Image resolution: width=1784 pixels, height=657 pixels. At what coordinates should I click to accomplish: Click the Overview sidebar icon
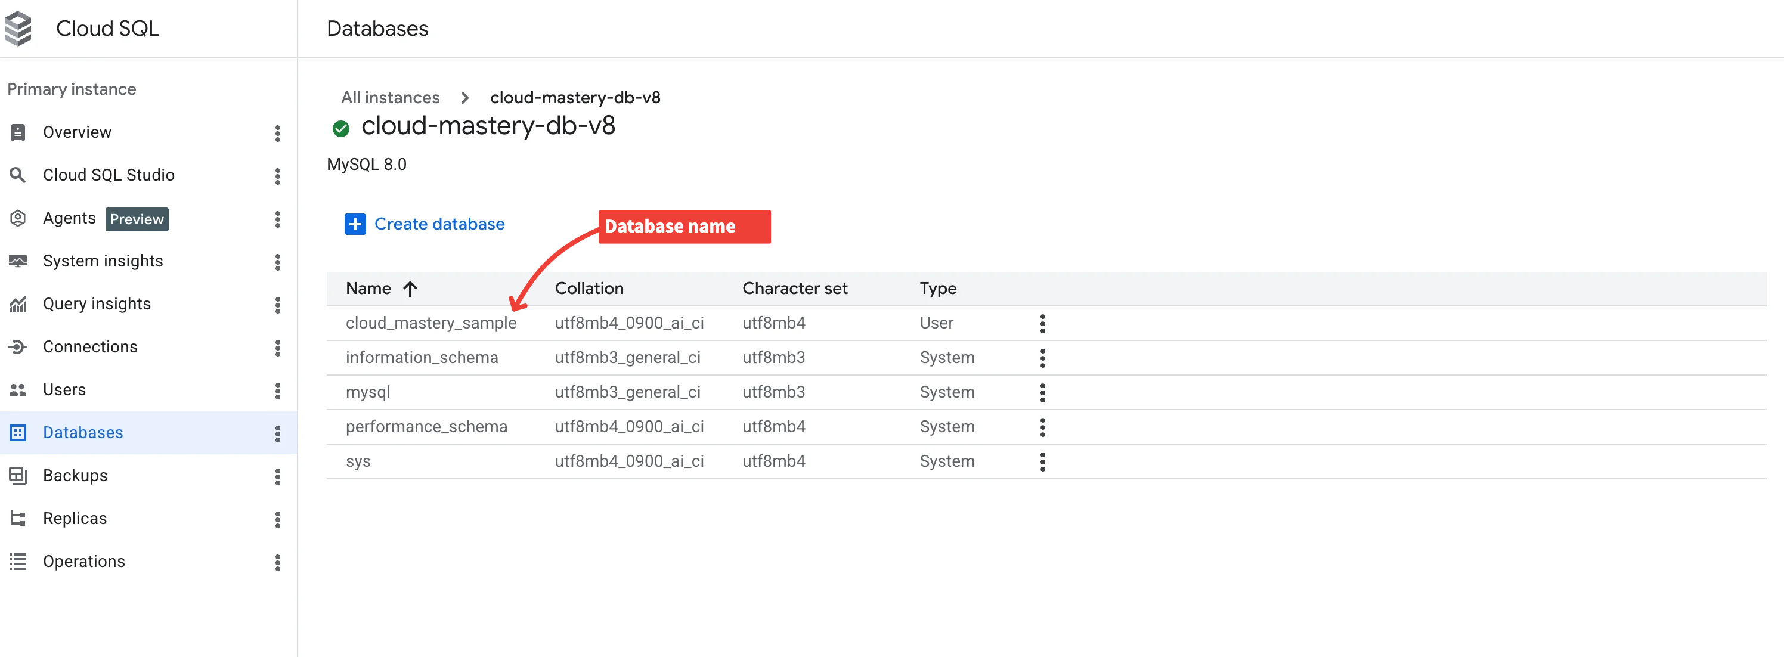pyautogui.click(x=18, y=132)
